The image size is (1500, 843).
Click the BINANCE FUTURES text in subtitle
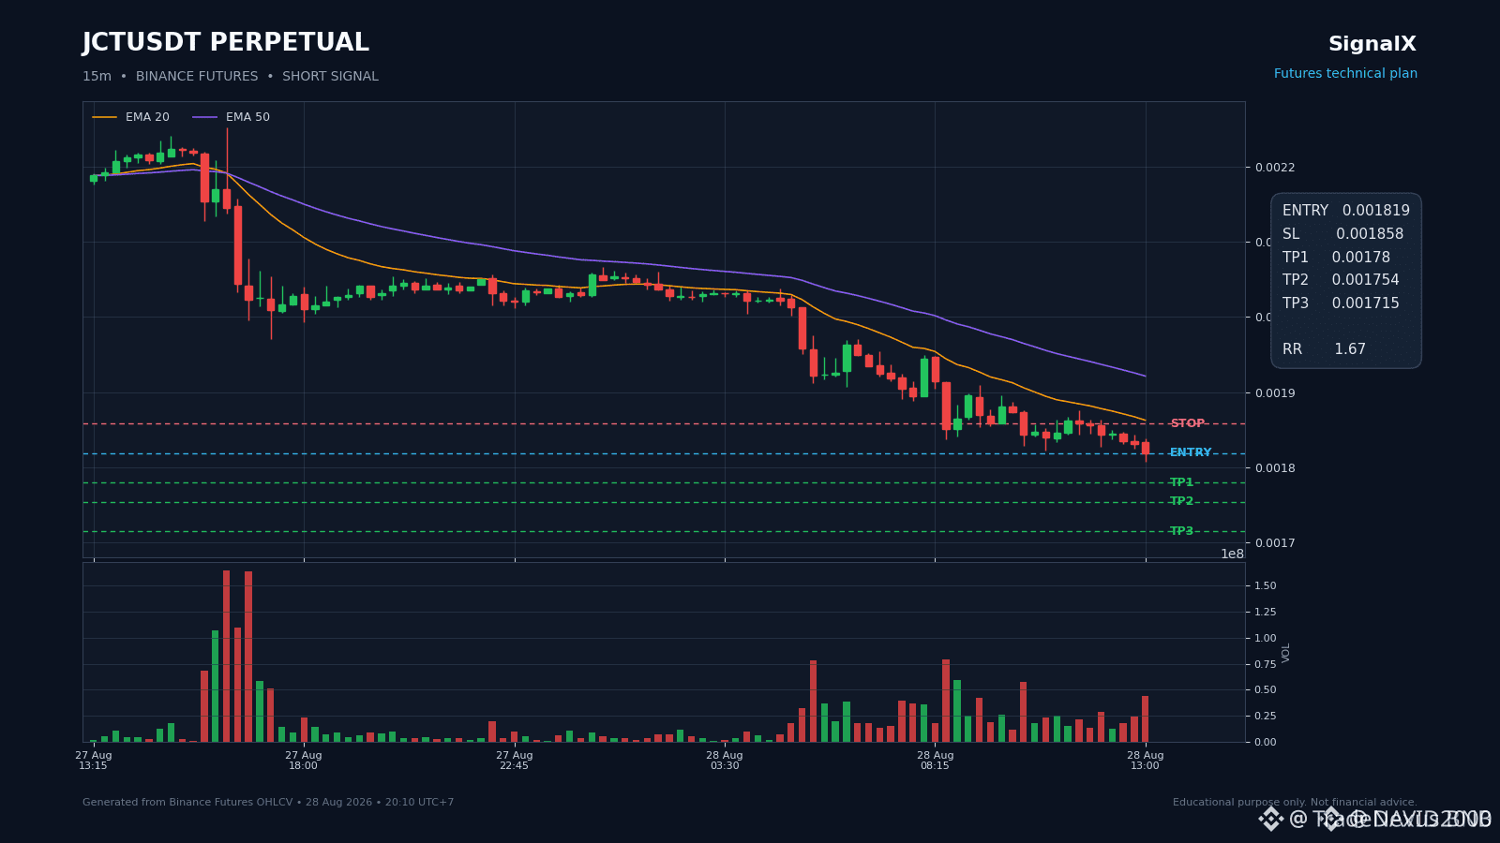197,77
